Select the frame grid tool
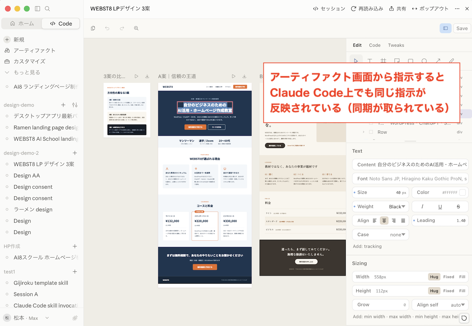 coord(383,61)
